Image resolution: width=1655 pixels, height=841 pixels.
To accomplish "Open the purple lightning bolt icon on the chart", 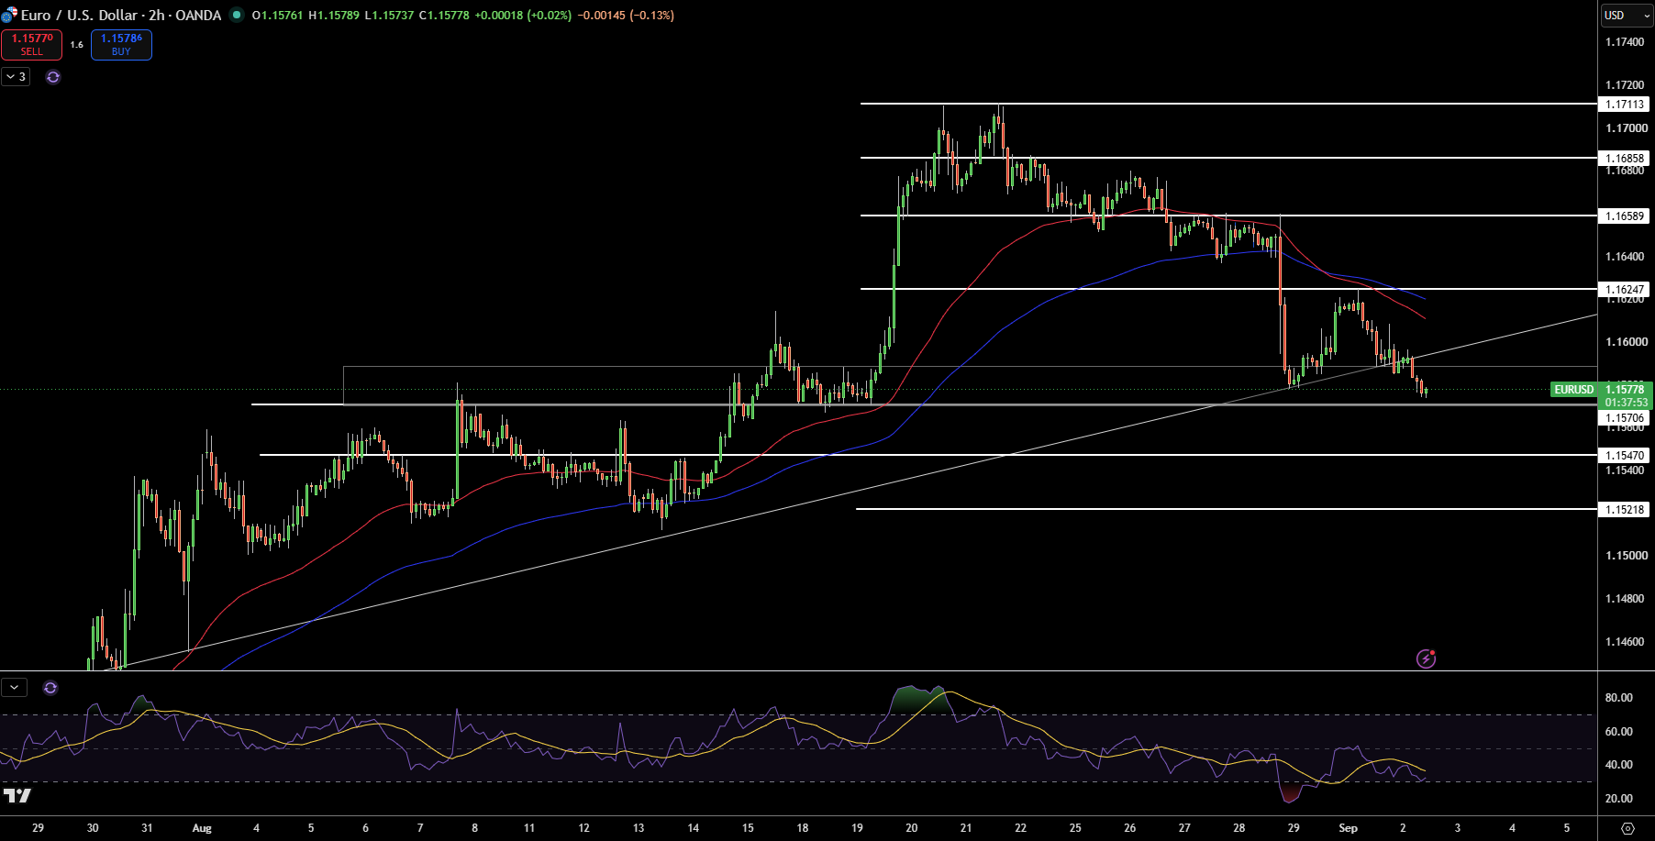I will 1426,658.
